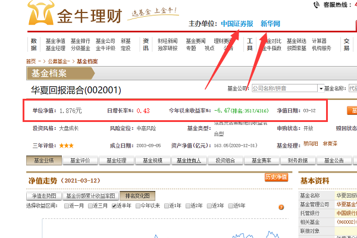Click the 投资风格 value 大盘成长

(69, 129)
